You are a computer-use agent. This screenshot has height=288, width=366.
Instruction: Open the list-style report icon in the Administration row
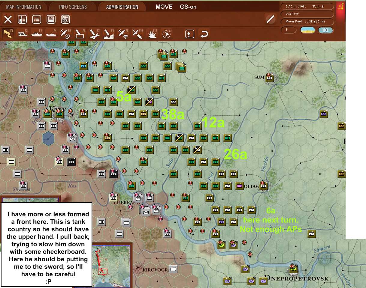pos(37,19)
